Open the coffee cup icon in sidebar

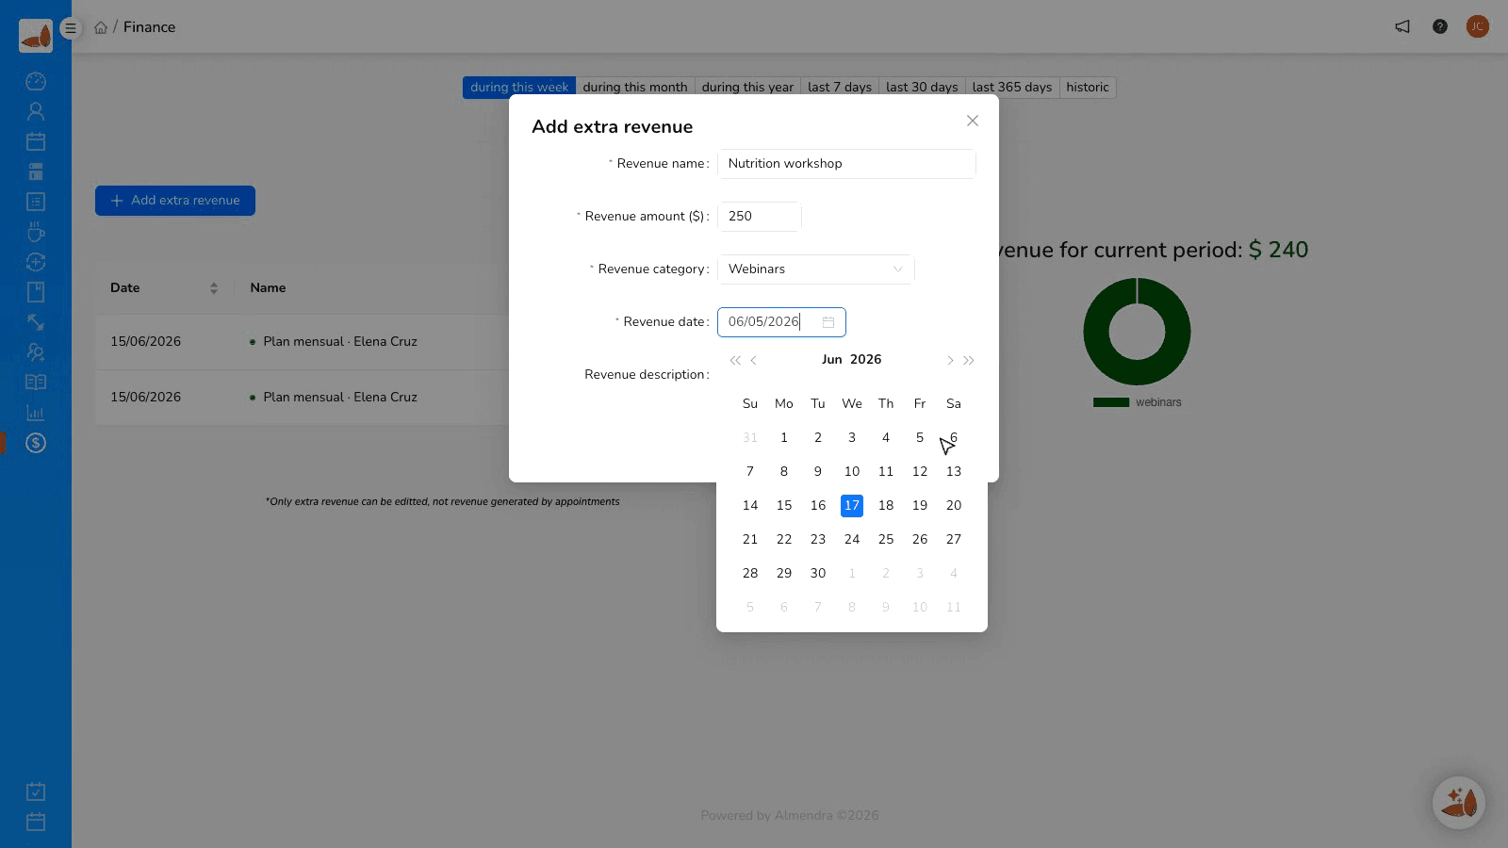pyautogui.click(x=36, y=232)
